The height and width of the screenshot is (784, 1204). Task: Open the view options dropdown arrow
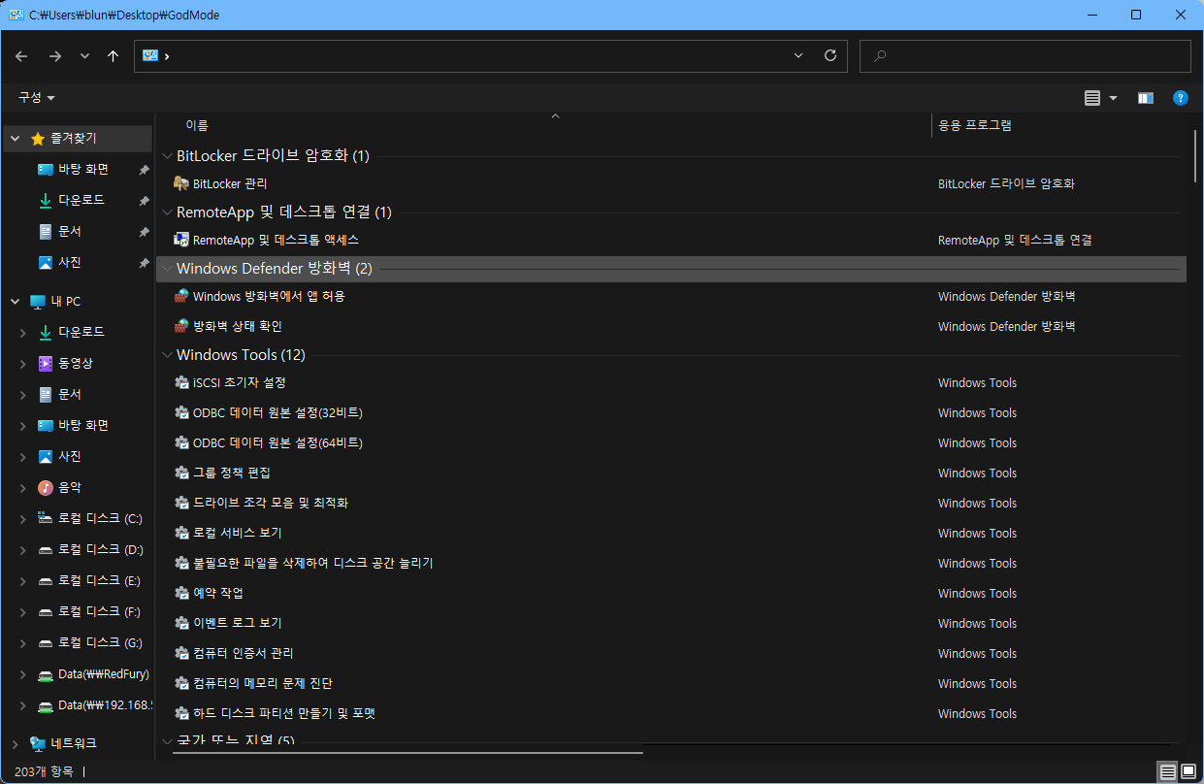[x=1113, y=98]
